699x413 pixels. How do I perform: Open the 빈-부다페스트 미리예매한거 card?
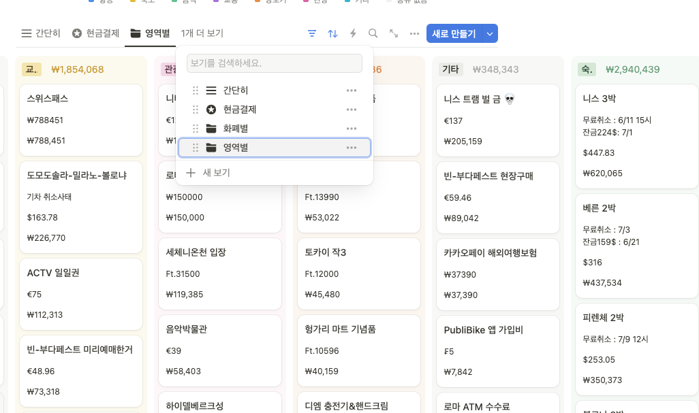click(x=81, y=371)
